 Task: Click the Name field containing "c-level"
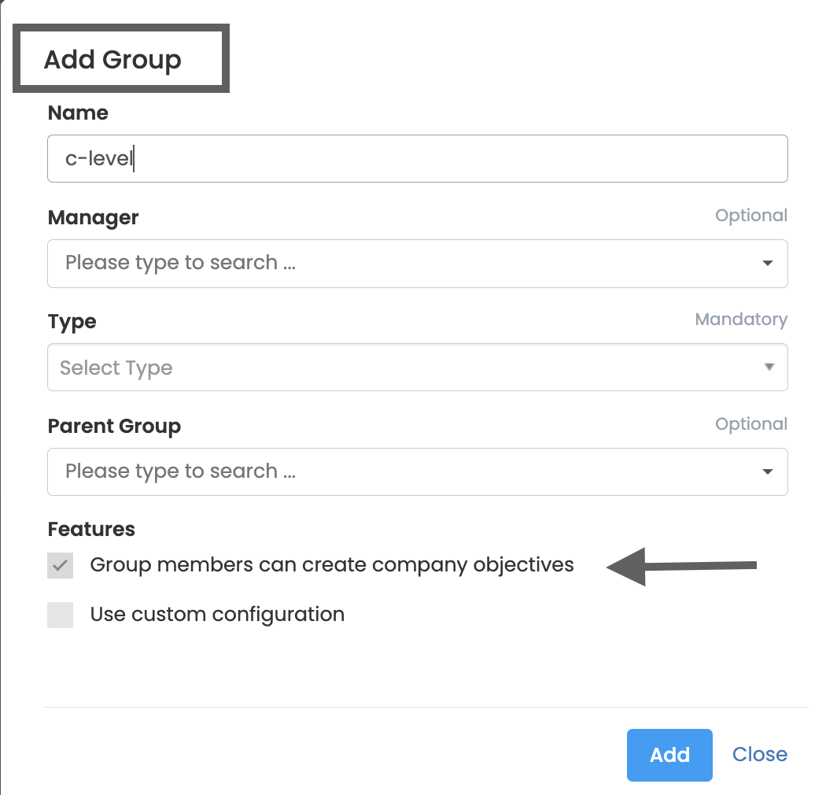(417, 159)
